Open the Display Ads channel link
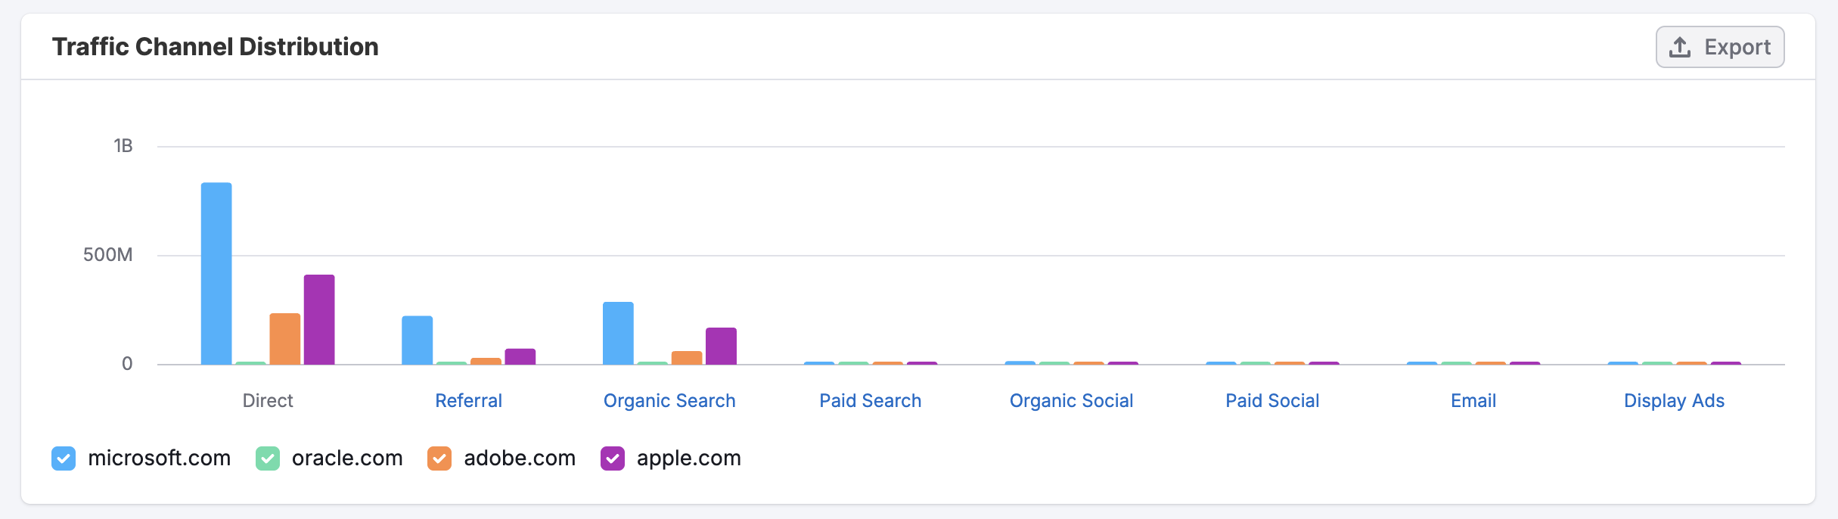Screen dimensions: 1838x519 pyautogui.click(x=1674, y=401)
